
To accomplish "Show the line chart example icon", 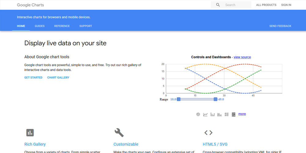I will pos(205,114).
